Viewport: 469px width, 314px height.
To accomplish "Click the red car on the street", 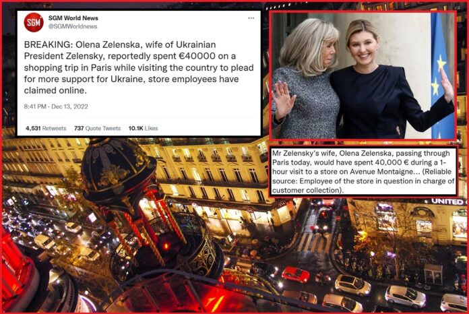I will pyautogui.click(x=296, y=274).
